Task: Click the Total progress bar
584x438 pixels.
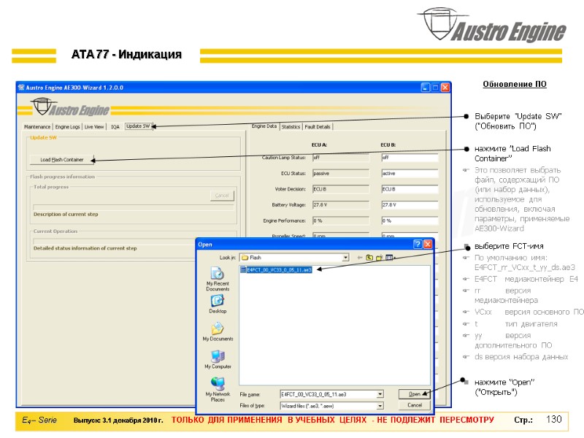Action: [134, 207]
